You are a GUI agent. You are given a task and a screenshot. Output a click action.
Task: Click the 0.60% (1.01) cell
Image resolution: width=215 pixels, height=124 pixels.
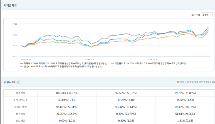pyautogui.click(x=67, y=121)
